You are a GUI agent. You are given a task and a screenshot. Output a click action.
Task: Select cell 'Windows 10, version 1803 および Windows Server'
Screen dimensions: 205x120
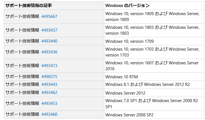(154, 30)
